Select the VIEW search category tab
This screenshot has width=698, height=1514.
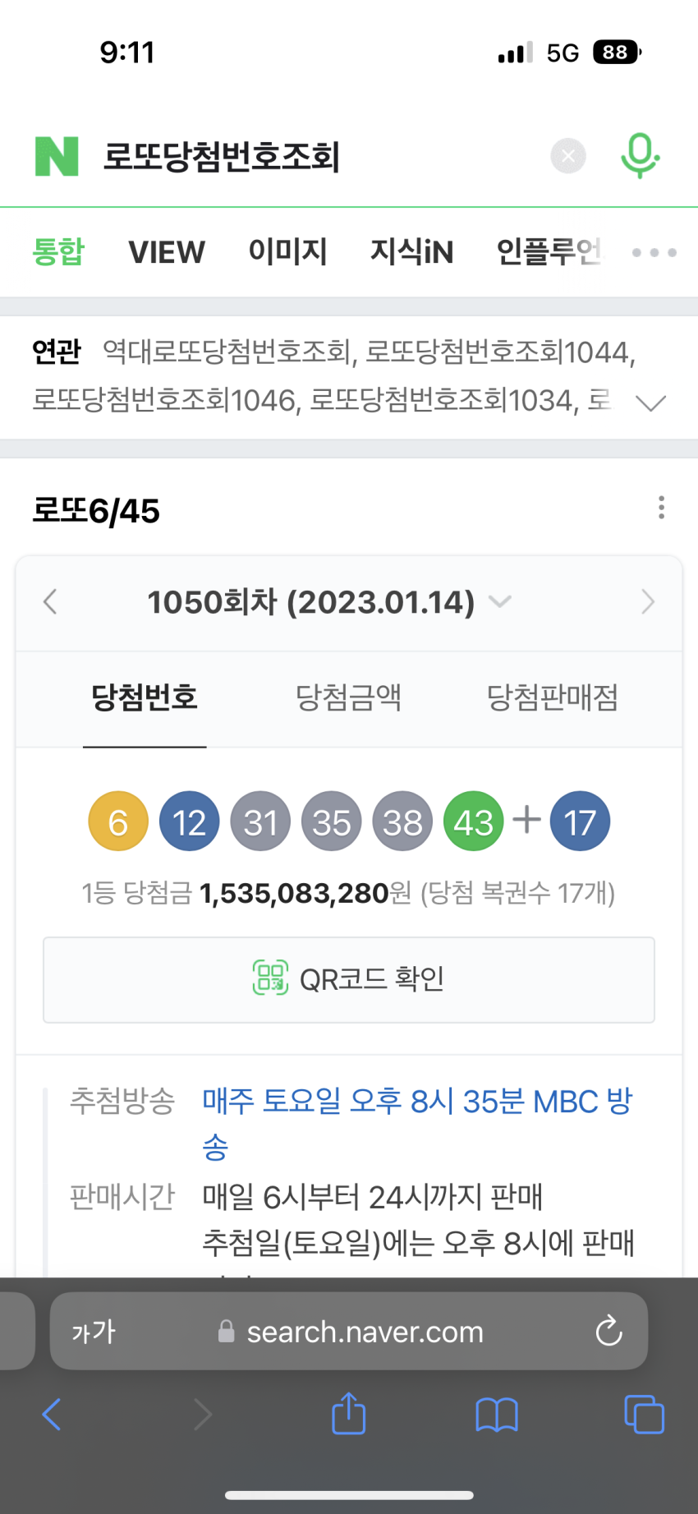click(167, 252)
